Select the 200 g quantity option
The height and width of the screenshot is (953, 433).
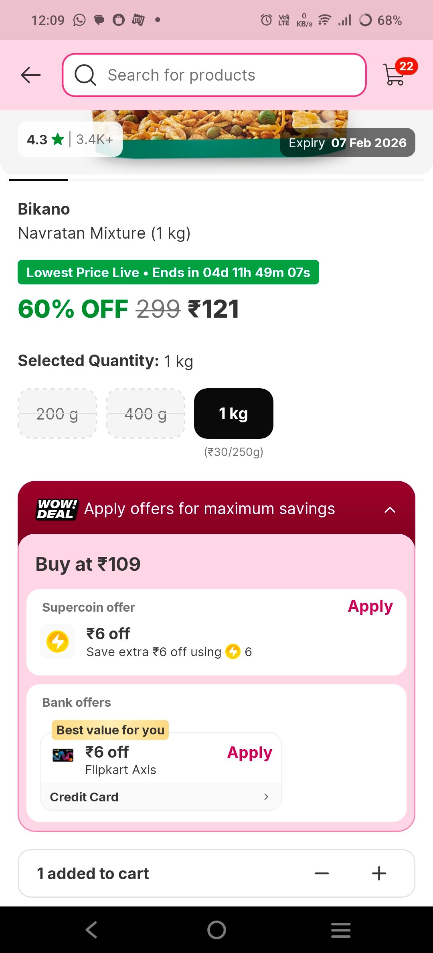tap(57, 414)
